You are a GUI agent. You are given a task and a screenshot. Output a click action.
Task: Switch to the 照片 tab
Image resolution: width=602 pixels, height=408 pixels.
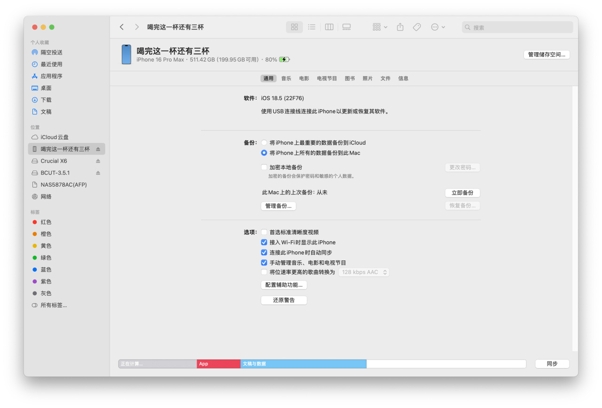pyautogui.click(x=368, y=78)
